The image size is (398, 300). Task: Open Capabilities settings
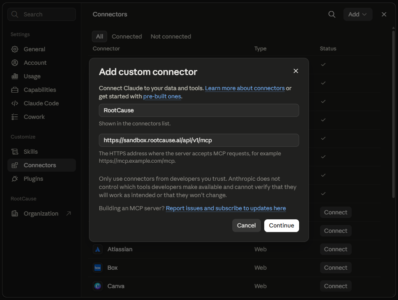[41, 90]
